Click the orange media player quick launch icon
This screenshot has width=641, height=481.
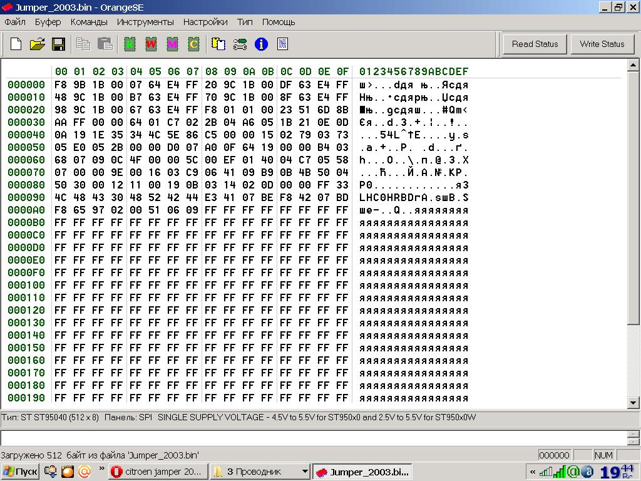tap(68, 472)
